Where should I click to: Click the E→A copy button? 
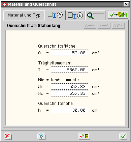coord(104,26)
